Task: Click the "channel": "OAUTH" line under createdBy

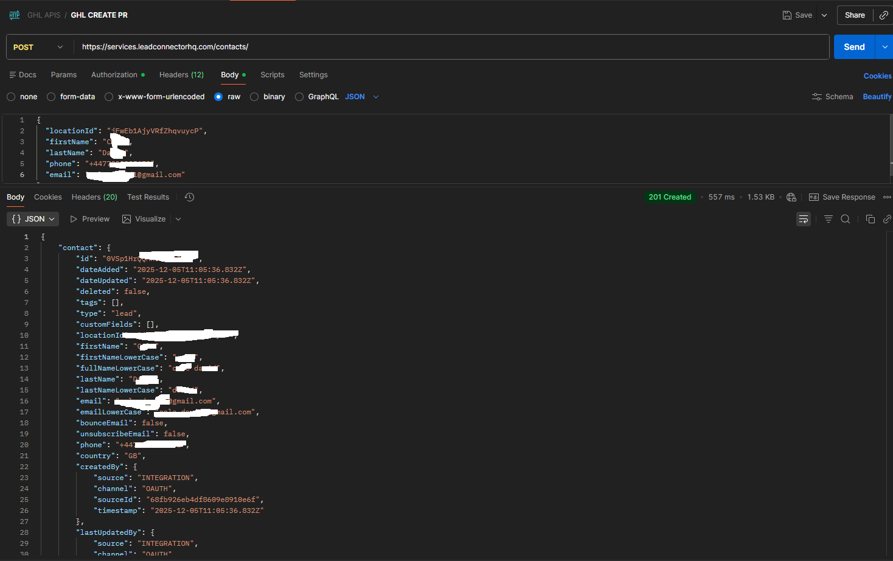Action: 135,489
